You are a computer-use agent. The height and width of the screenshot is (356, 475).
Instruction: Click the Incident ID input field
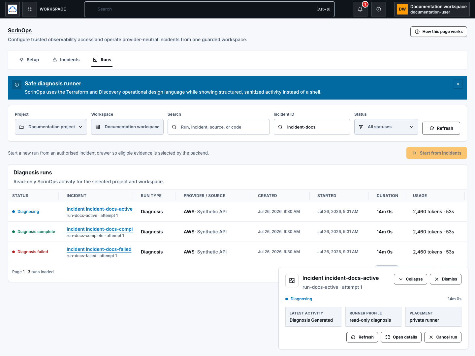[312, 127]
